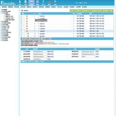Expand the 自定义页面 tree node plus sign
116x116 pixels.
coord(1,26)
